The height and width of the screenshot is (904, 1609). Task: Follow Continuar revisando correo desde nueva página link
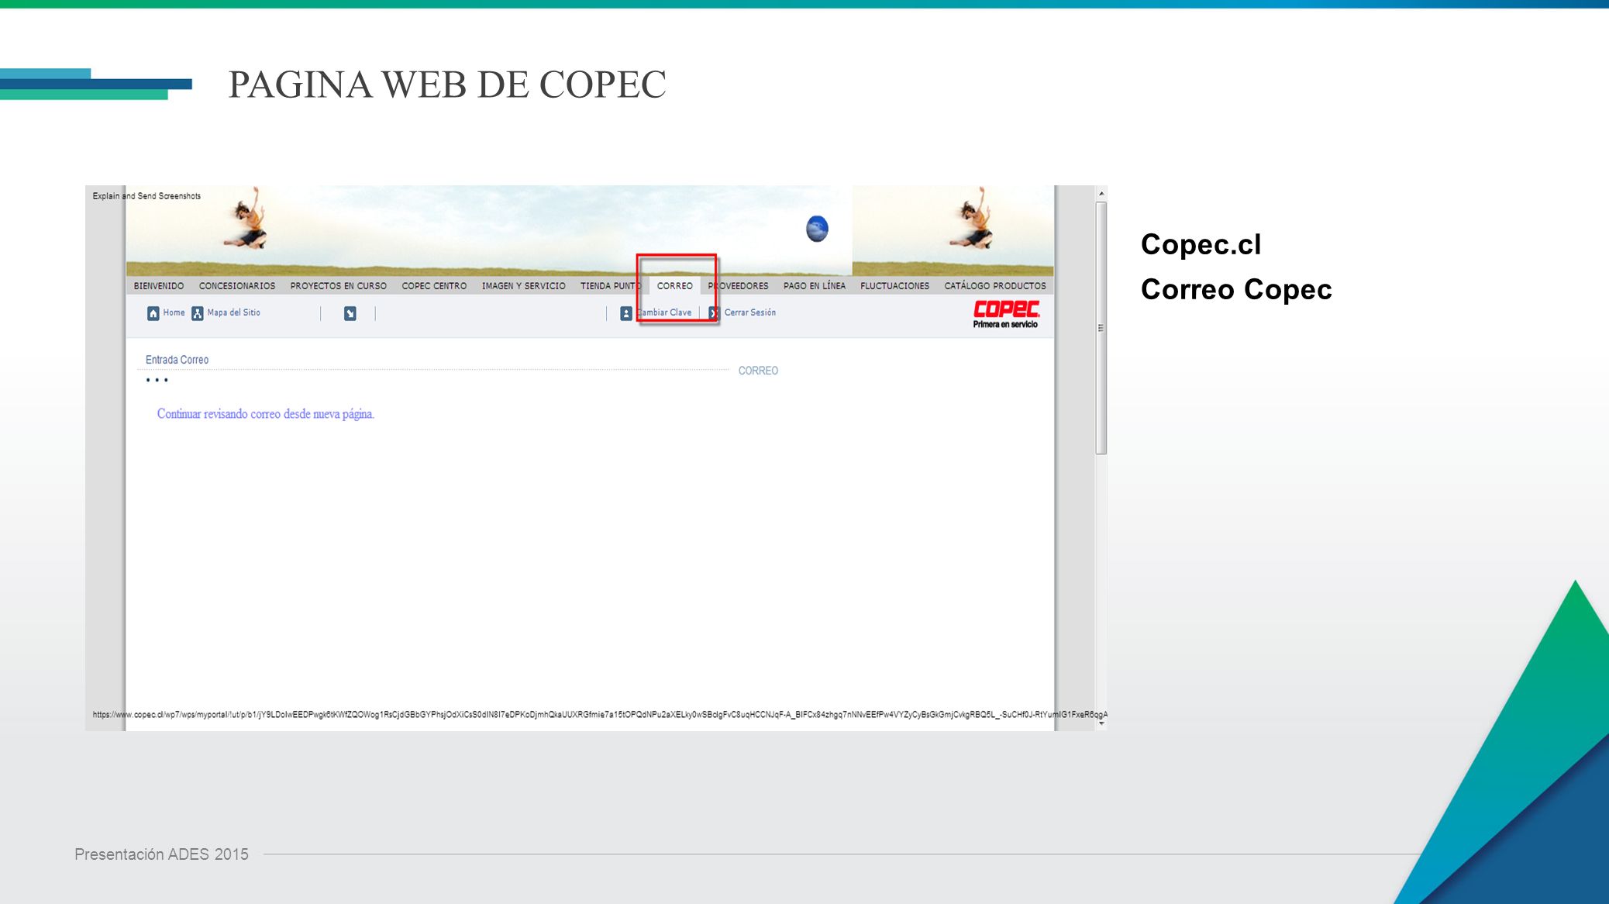266,414
